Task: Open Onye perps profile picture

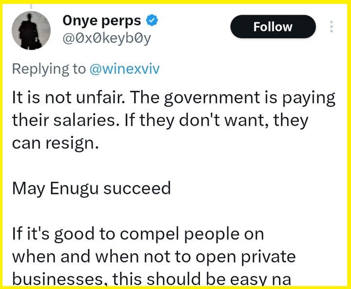Action: coord(31,30)
